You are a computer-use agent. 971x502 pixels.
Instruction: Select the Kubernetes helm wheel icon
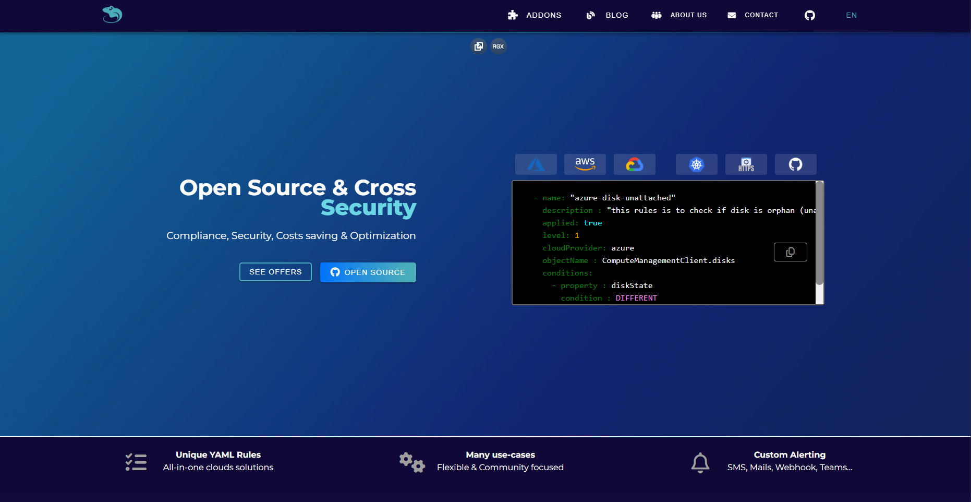(696, 164)
